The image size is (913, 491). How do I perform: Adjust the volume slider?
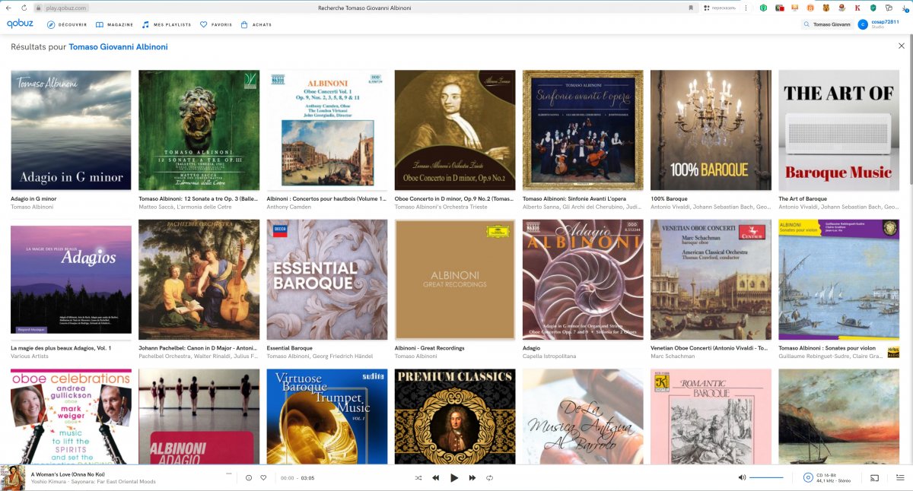(x=766, y=478)
